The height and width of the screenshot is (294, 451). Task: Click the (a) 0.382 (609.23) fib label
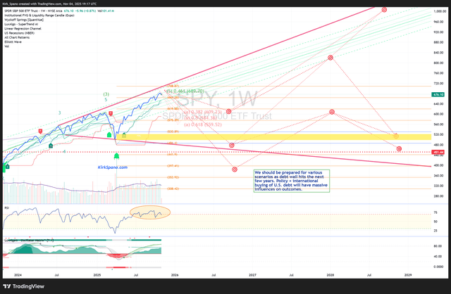(x=203, y=112)
